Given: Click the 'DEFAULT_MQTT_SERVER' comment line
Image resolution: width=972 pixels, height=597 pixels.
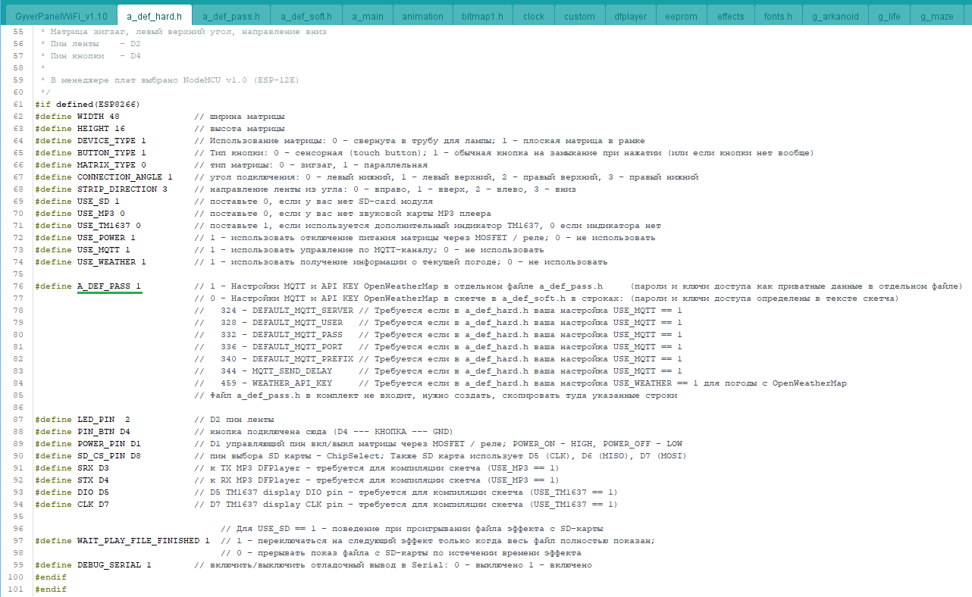Looking at the screenshot, I should pyautogui.click(x=438, y=311).
